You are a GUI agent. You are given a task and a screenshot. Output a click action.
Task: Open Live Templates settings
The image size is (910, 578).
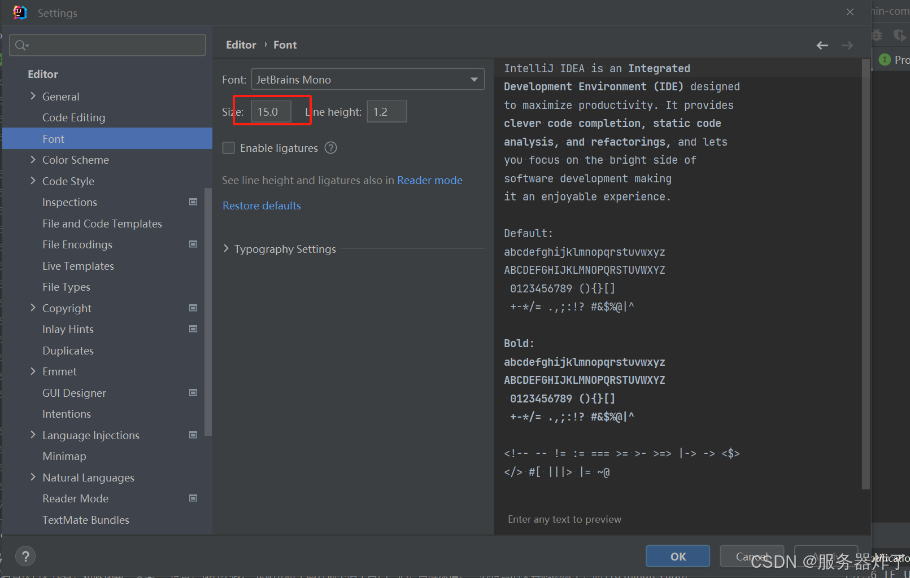(78, 266)
